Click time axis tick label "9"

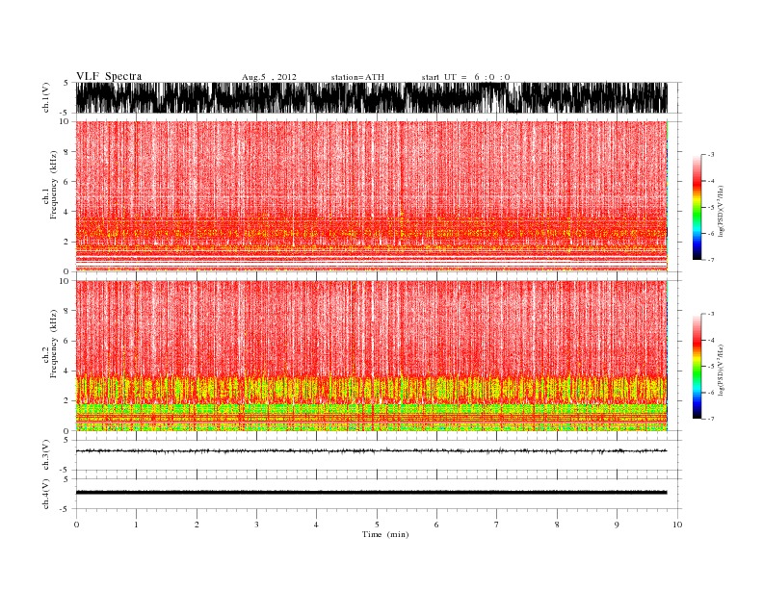(617, 525)
